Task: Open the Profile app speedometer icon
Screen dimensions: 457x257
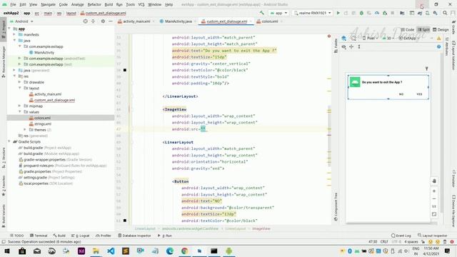Action: pos(377,13)
